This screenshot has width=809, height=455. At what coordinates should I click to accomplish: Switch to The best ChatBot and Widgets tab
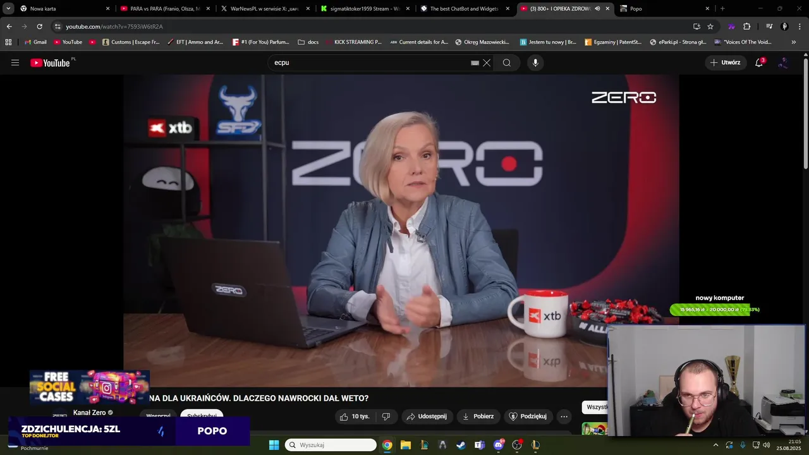[x=465, y=8]
